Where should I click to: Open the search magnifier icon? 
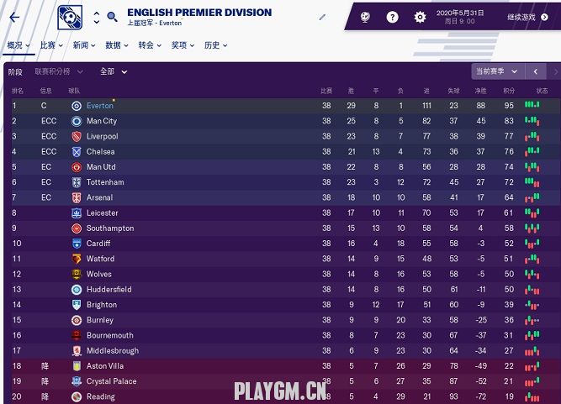pyautogui.click(x=111, y=17)
